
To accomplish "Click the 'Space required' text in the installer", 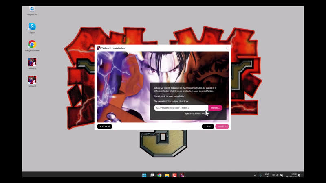I will (x=195, y=114).
